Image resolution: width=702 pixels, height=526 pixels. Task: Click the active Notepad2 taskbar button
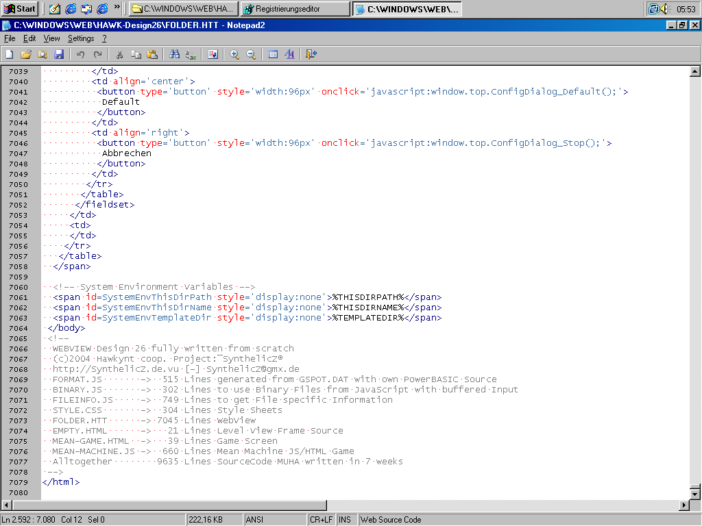click(x=407, y=9)
